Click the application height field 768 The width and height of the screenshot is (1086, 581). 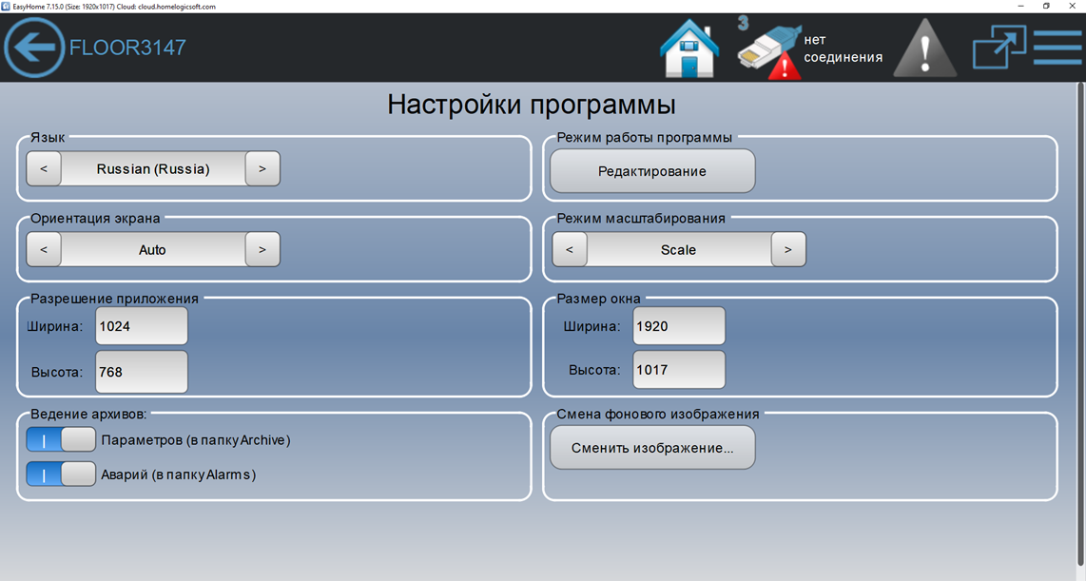click(x=142, y=372)
